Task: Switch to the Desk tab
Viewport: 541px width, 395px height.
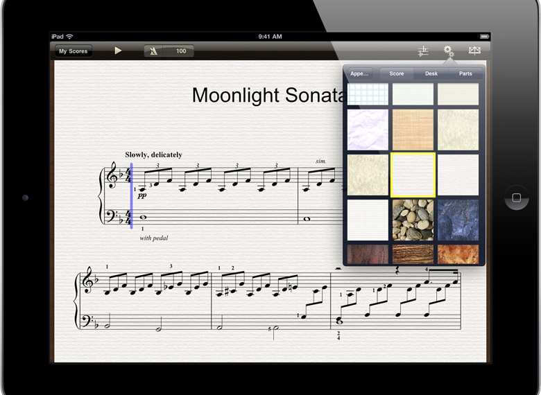Action: coord(431,73)
